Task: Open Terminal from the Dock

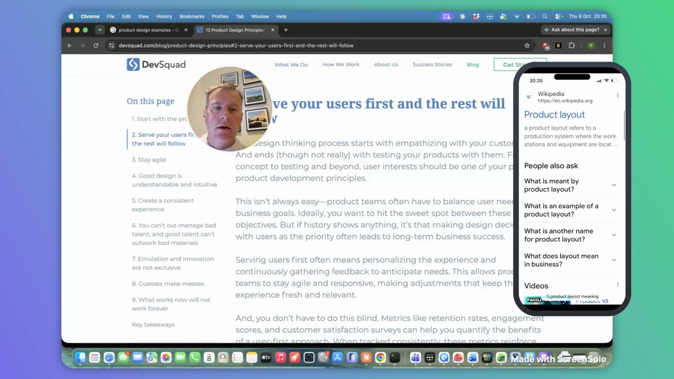Action: [394, 358]
